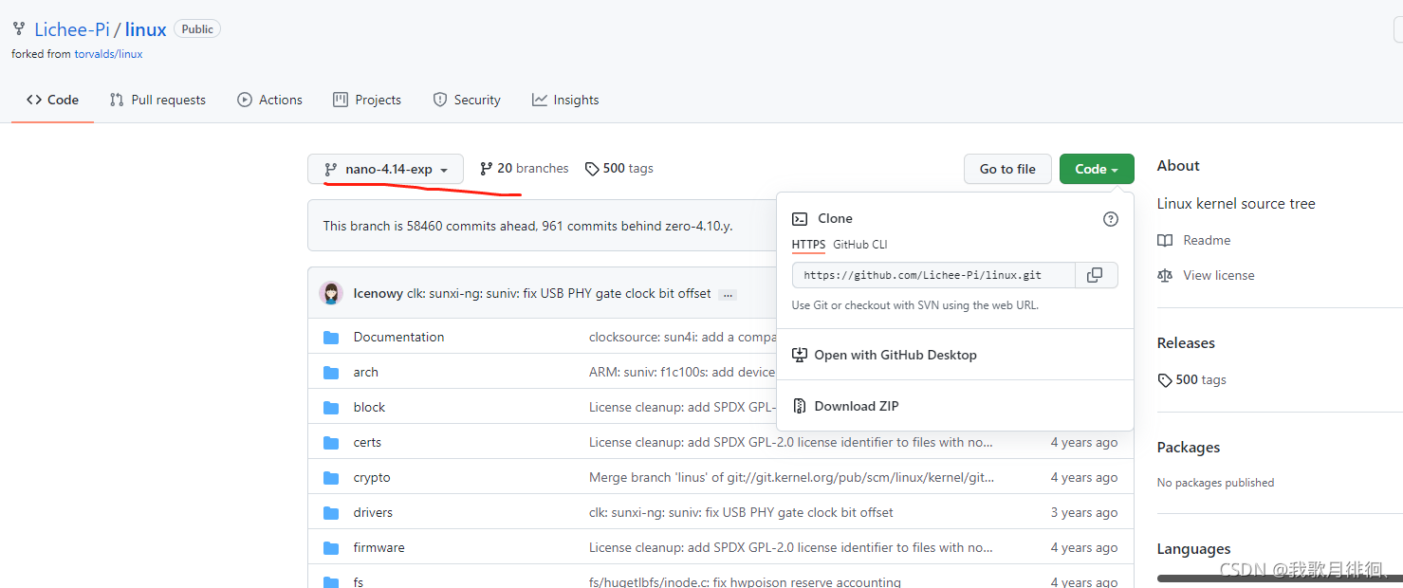This screenshot has height=588, width=1403.
Task: Open the linux repository name link
Action: pos(146,29)
